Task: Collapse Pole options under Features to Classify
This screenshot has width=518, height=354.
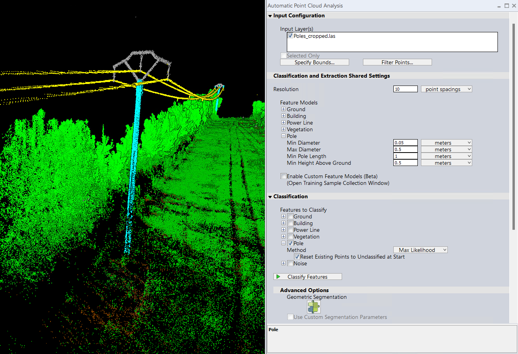Action: 283,243
